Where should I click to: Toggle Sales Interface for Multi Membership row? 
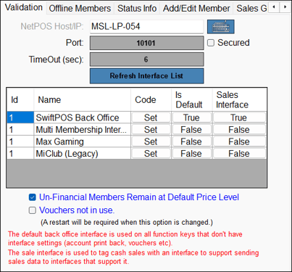pos(239,130)
